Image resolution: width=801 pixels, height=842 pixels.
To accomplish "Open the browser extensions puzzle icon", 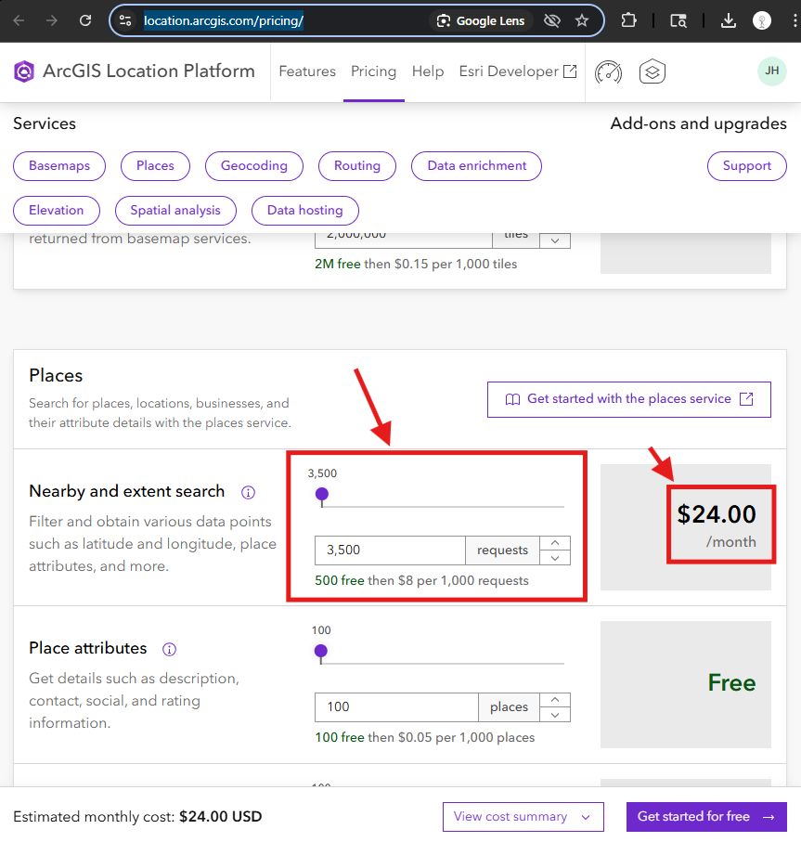I will click(628, 21).
